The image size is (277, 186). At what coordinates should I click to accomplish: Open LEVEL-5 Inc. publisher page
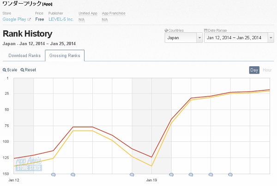click(61, 19)
